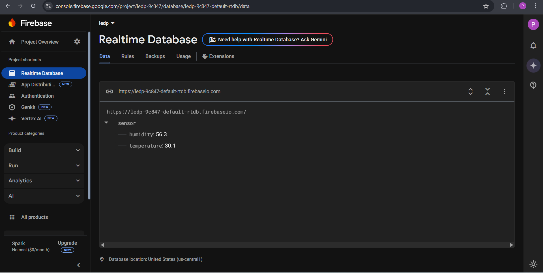Select humidity value 56.3
Image resolution: width=543 pixels, height=273 pixels.
point(161,135)
